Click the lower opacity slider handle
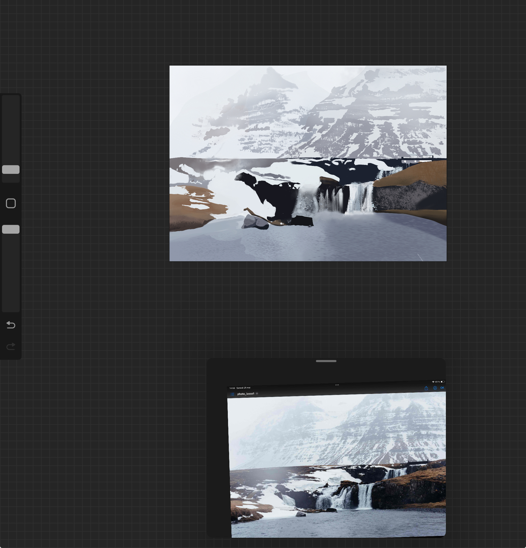The image size is (526, 548). tap(11, 229)
